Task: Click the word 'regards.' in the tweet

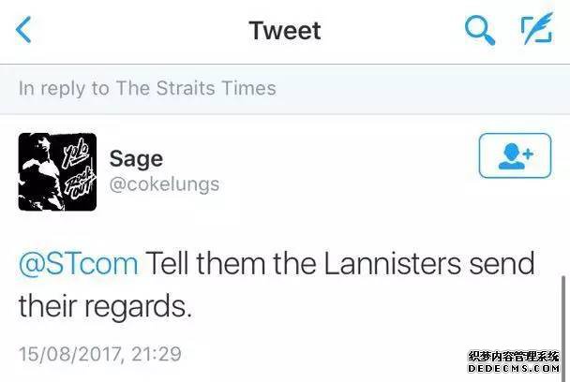Action: (x=138, y=308)
